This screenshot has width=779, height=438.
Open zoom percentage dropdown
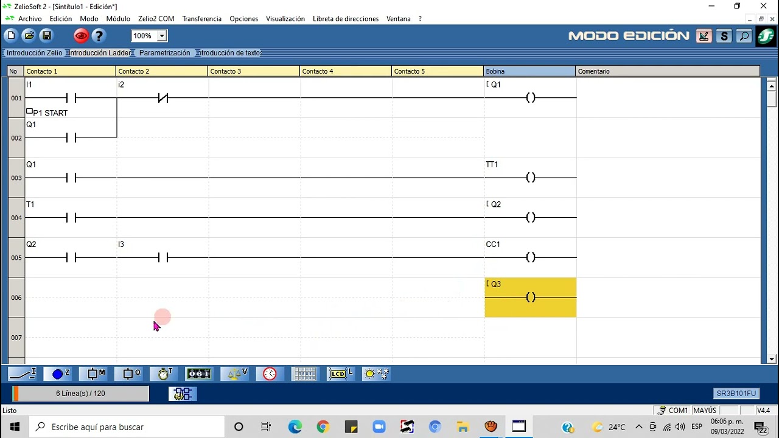pyautogui.click(x=162, y=36)
